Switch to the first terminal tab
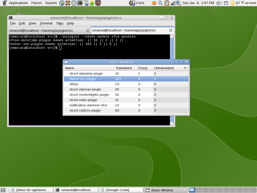 (x=41, y=31)
